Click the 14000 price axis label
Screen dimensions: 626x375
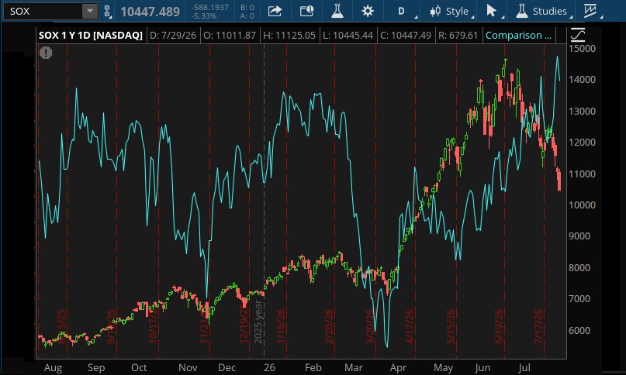[x=582, y=79]
